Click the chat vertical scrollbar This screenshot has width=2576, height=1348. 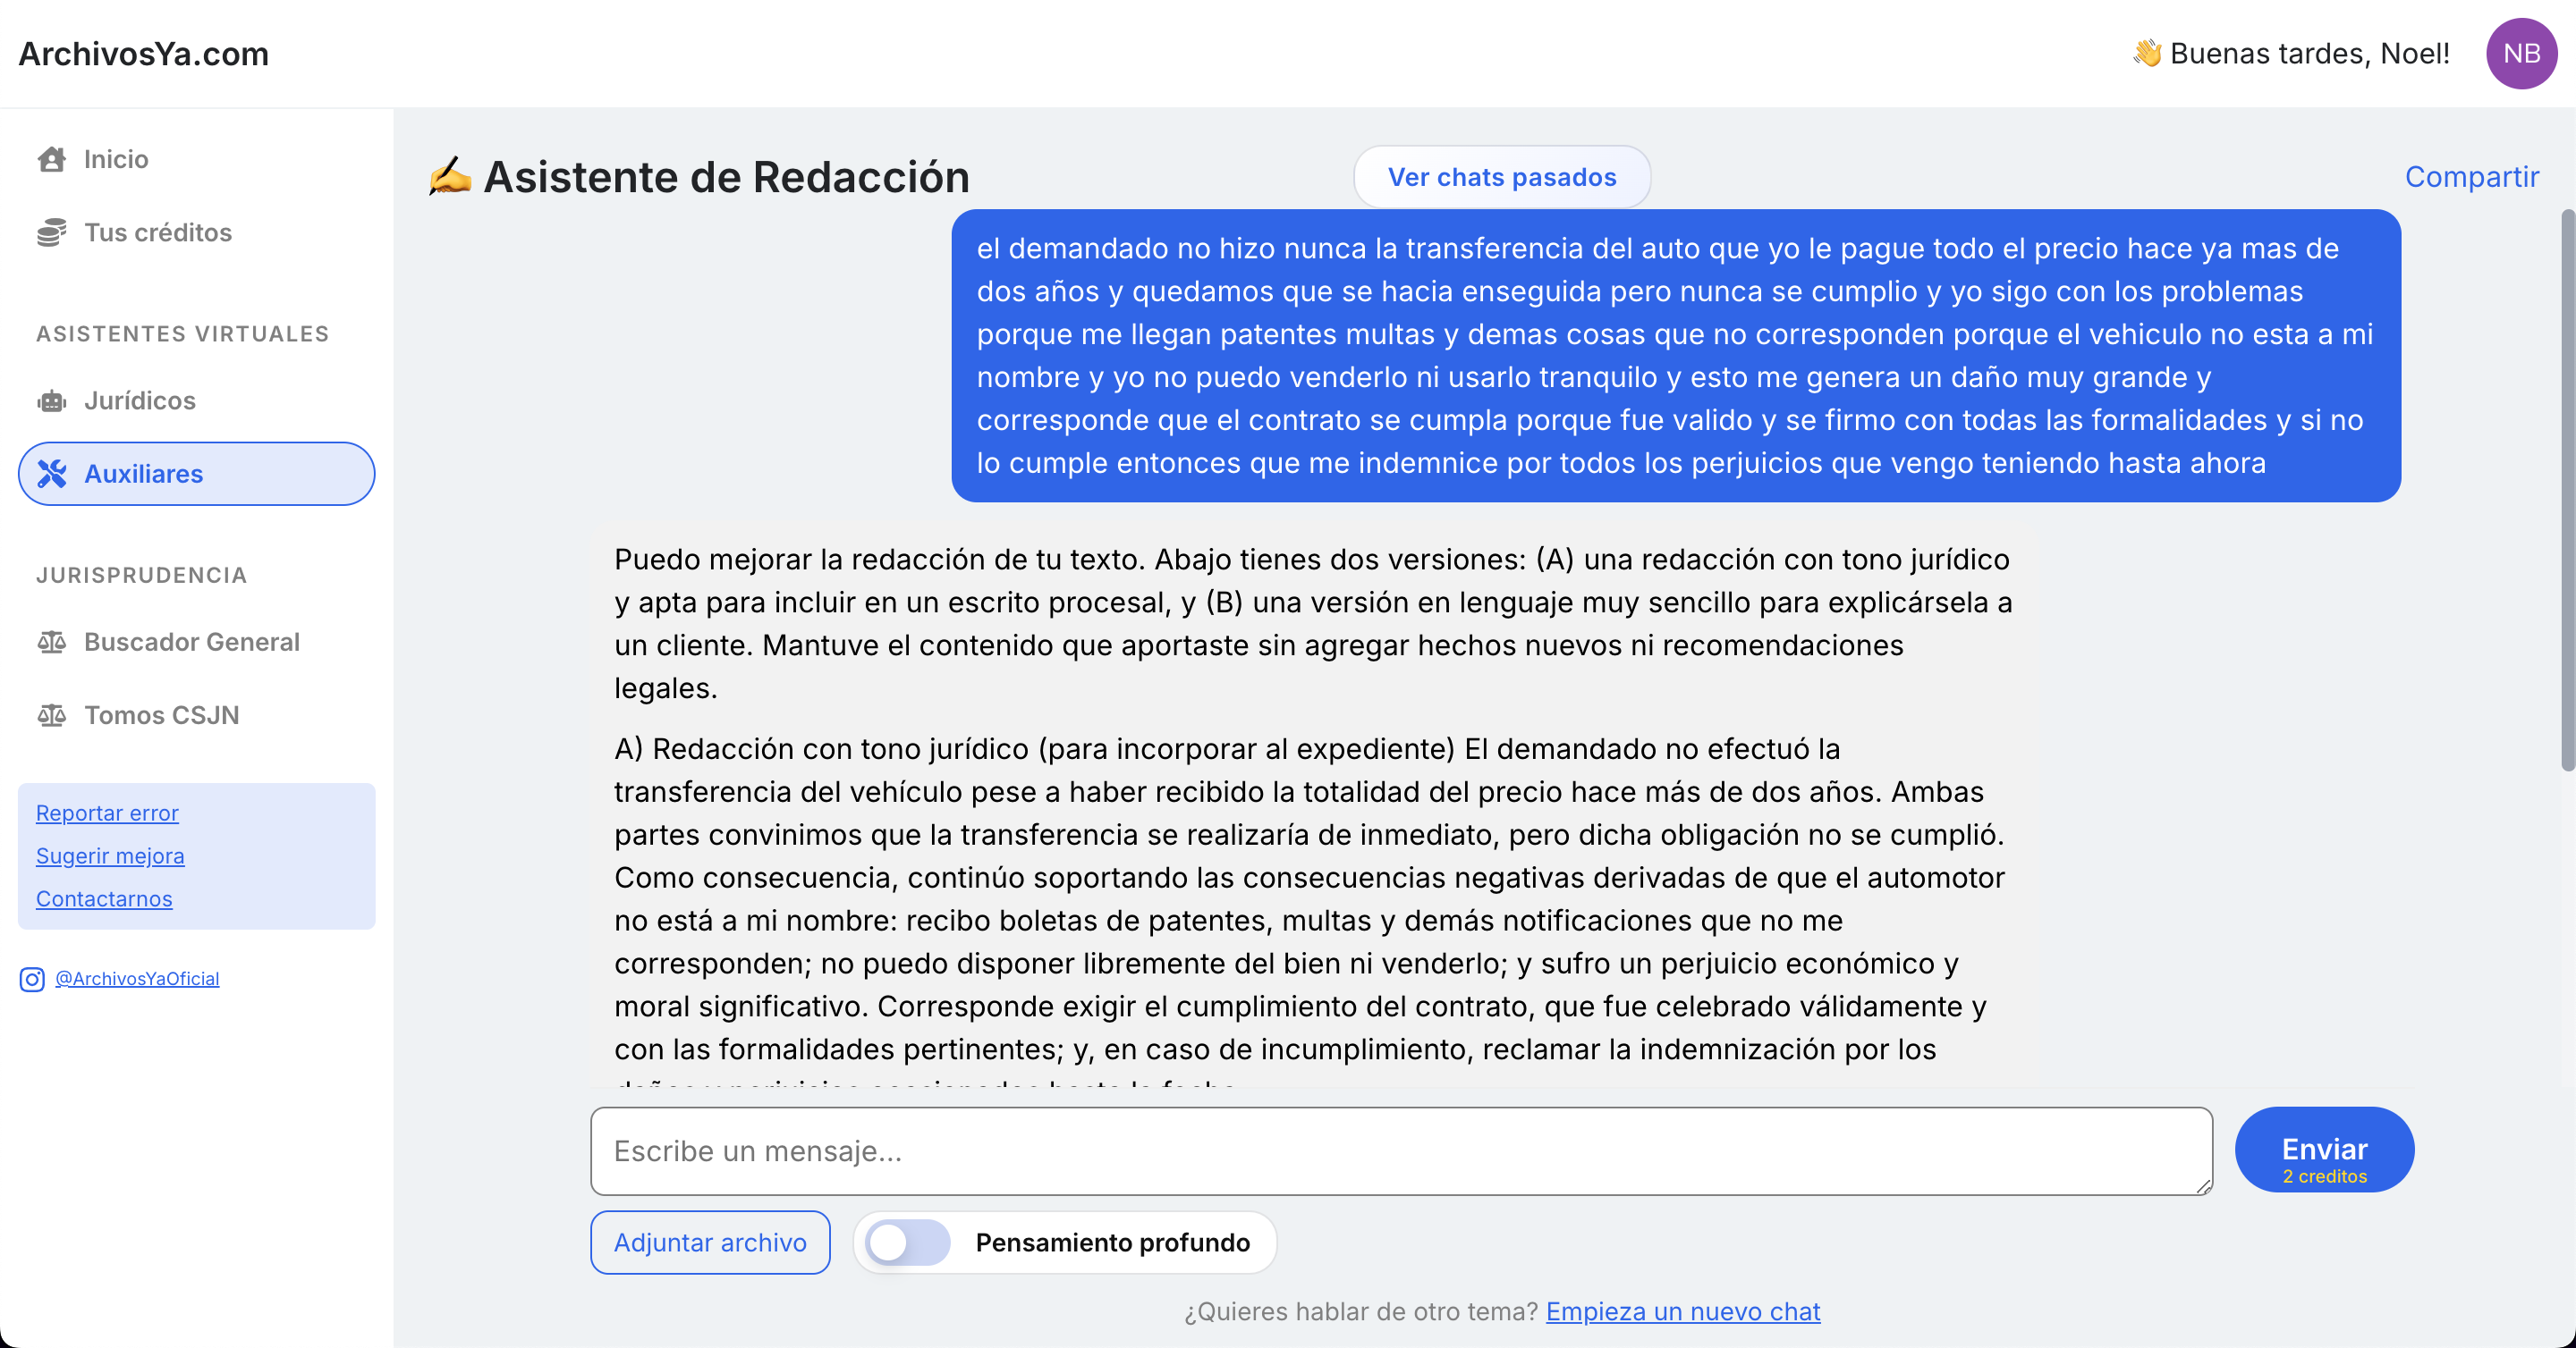tap(2566, 490)
